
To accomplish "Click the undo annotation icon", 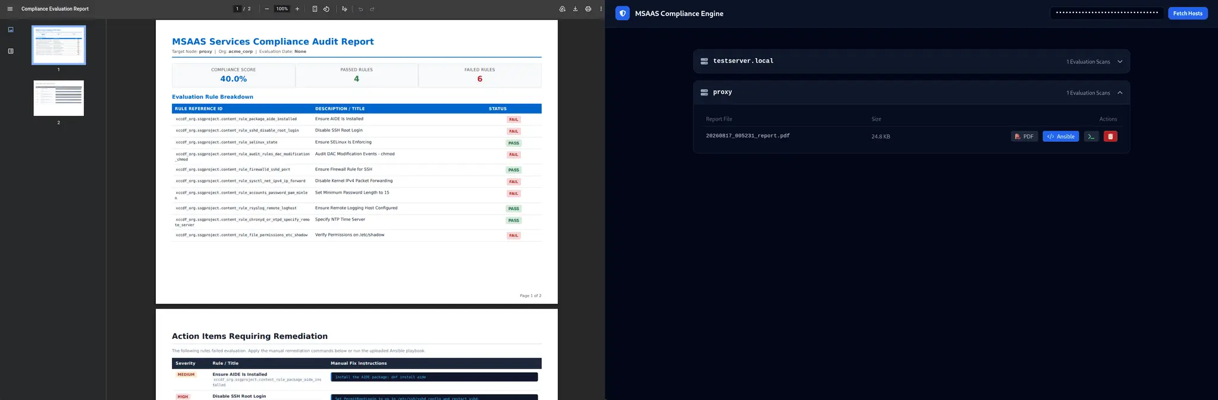I will (x=360, y=9).
